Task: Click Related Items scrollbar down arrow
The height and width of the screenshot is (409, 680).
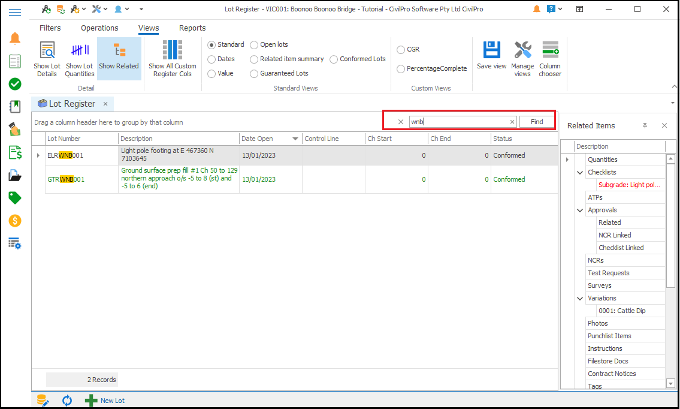Action: (670, 383)
